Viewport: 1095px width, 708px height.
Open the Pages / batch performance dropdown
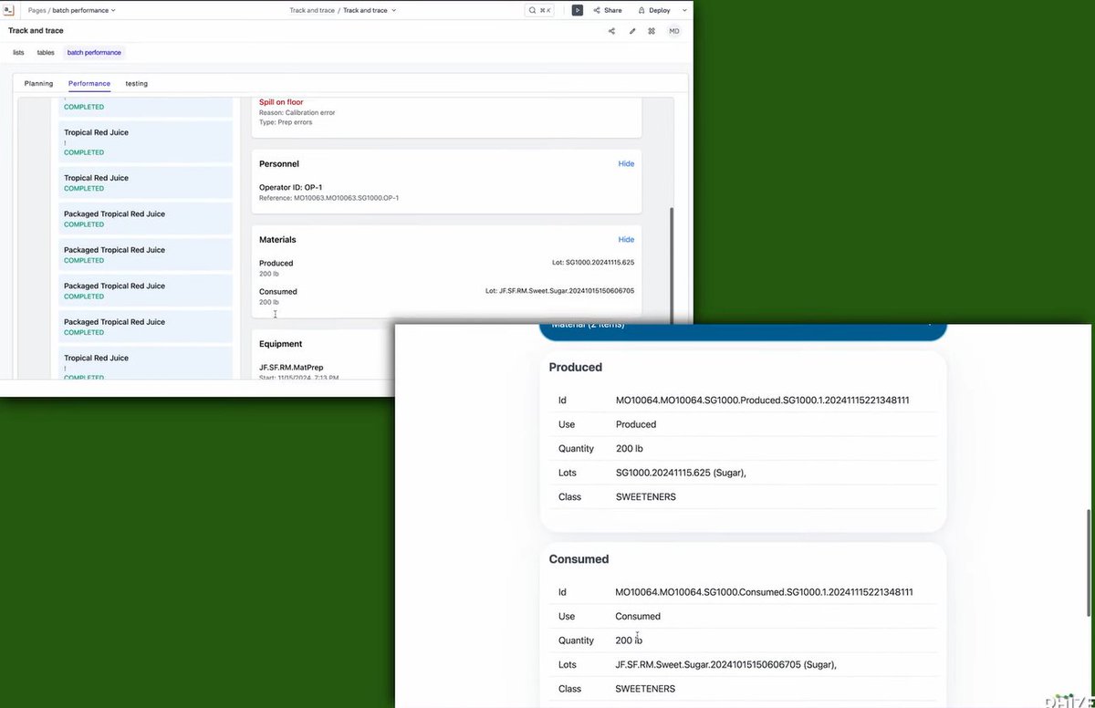(72, 10)
